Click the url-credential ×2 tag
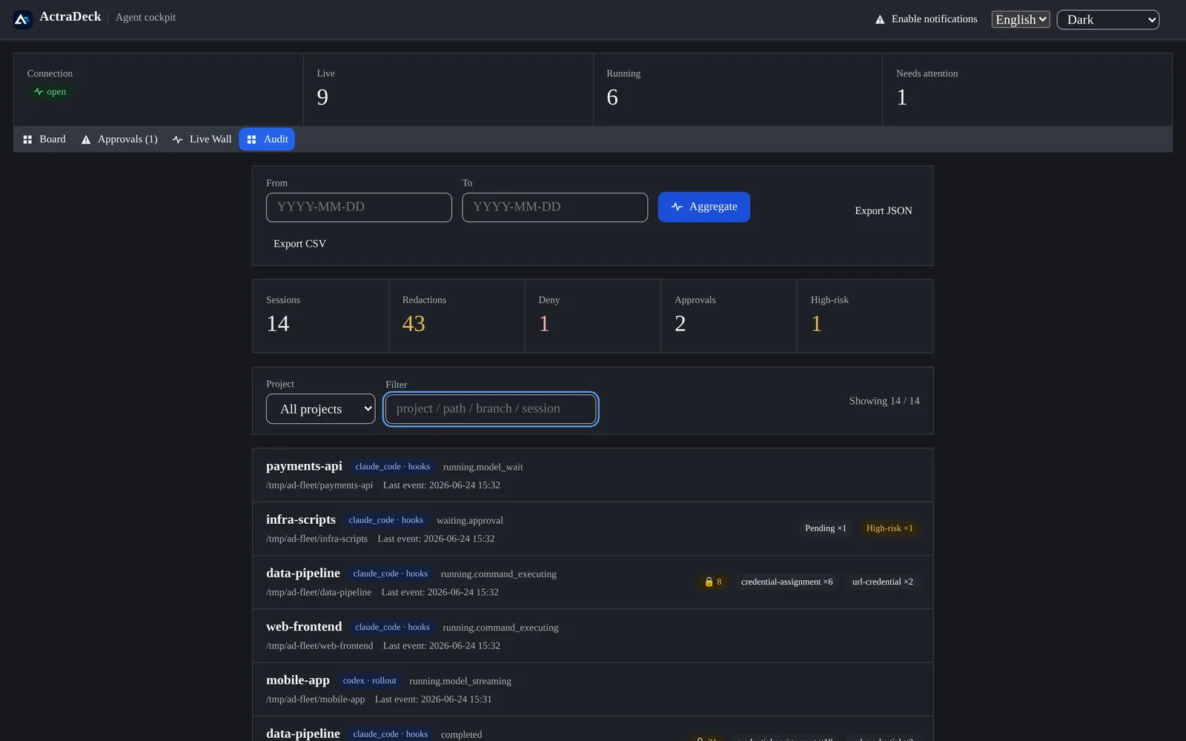Image resolution: width=1186 pixels, height=741 pixels. coord(883,582)
